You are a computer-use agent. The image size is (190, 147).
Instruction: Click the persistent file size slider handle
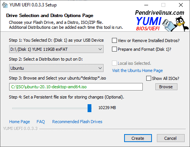click(89, 108)
